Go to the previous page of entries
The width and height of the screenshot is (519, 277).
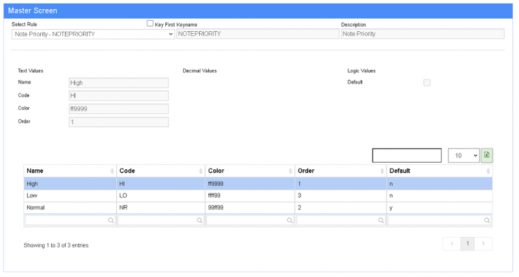452,244
